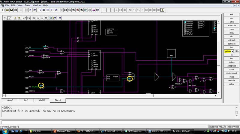Click the probes button
The height and width of the screenshot is (134, 240).
coord(232,62)
